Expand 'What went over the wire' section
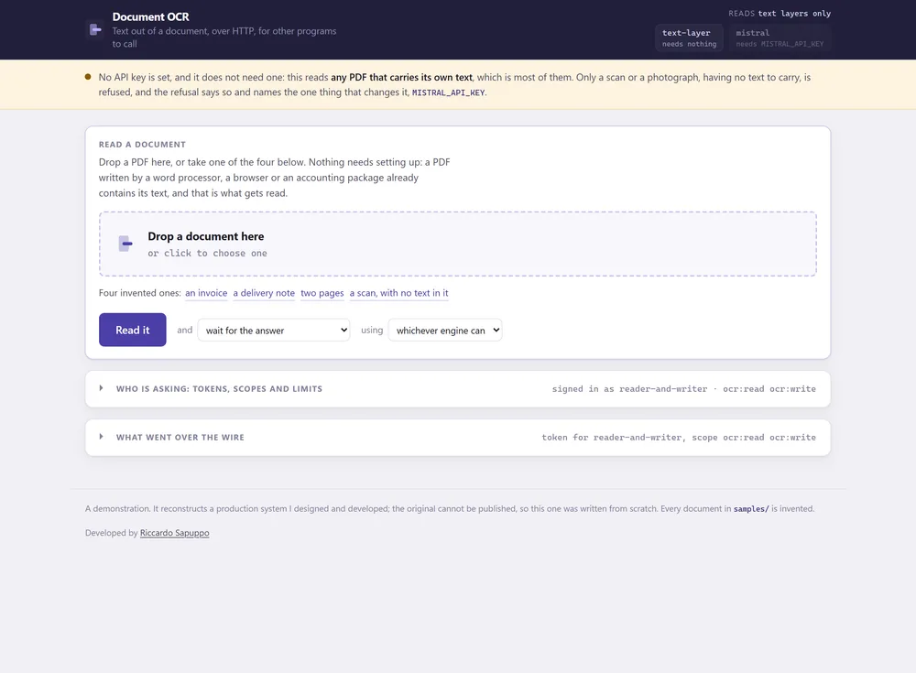The width and height of the screenshot is (916, 673). [x=457, y=438]
